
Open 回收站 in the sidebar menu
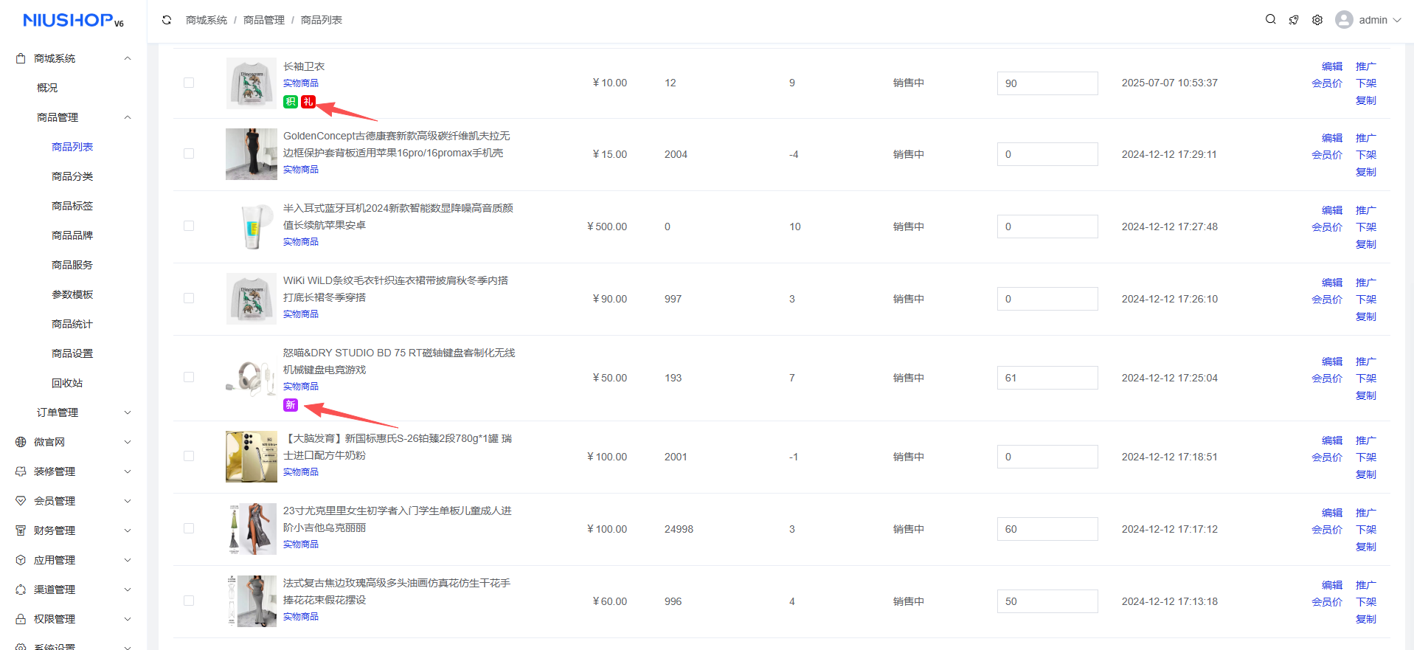pos(67,383)
